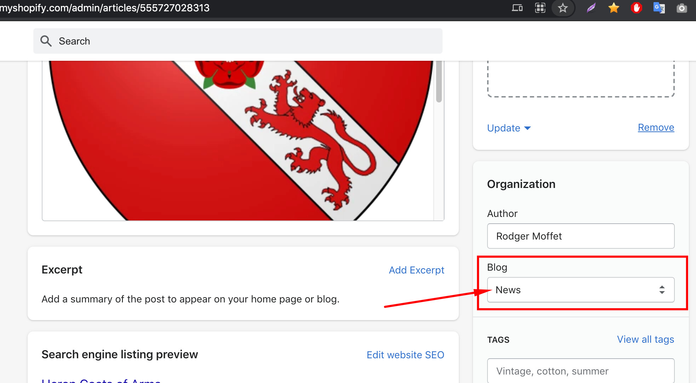
Task: Click the magnifier search icon
Action: [46, 41]
